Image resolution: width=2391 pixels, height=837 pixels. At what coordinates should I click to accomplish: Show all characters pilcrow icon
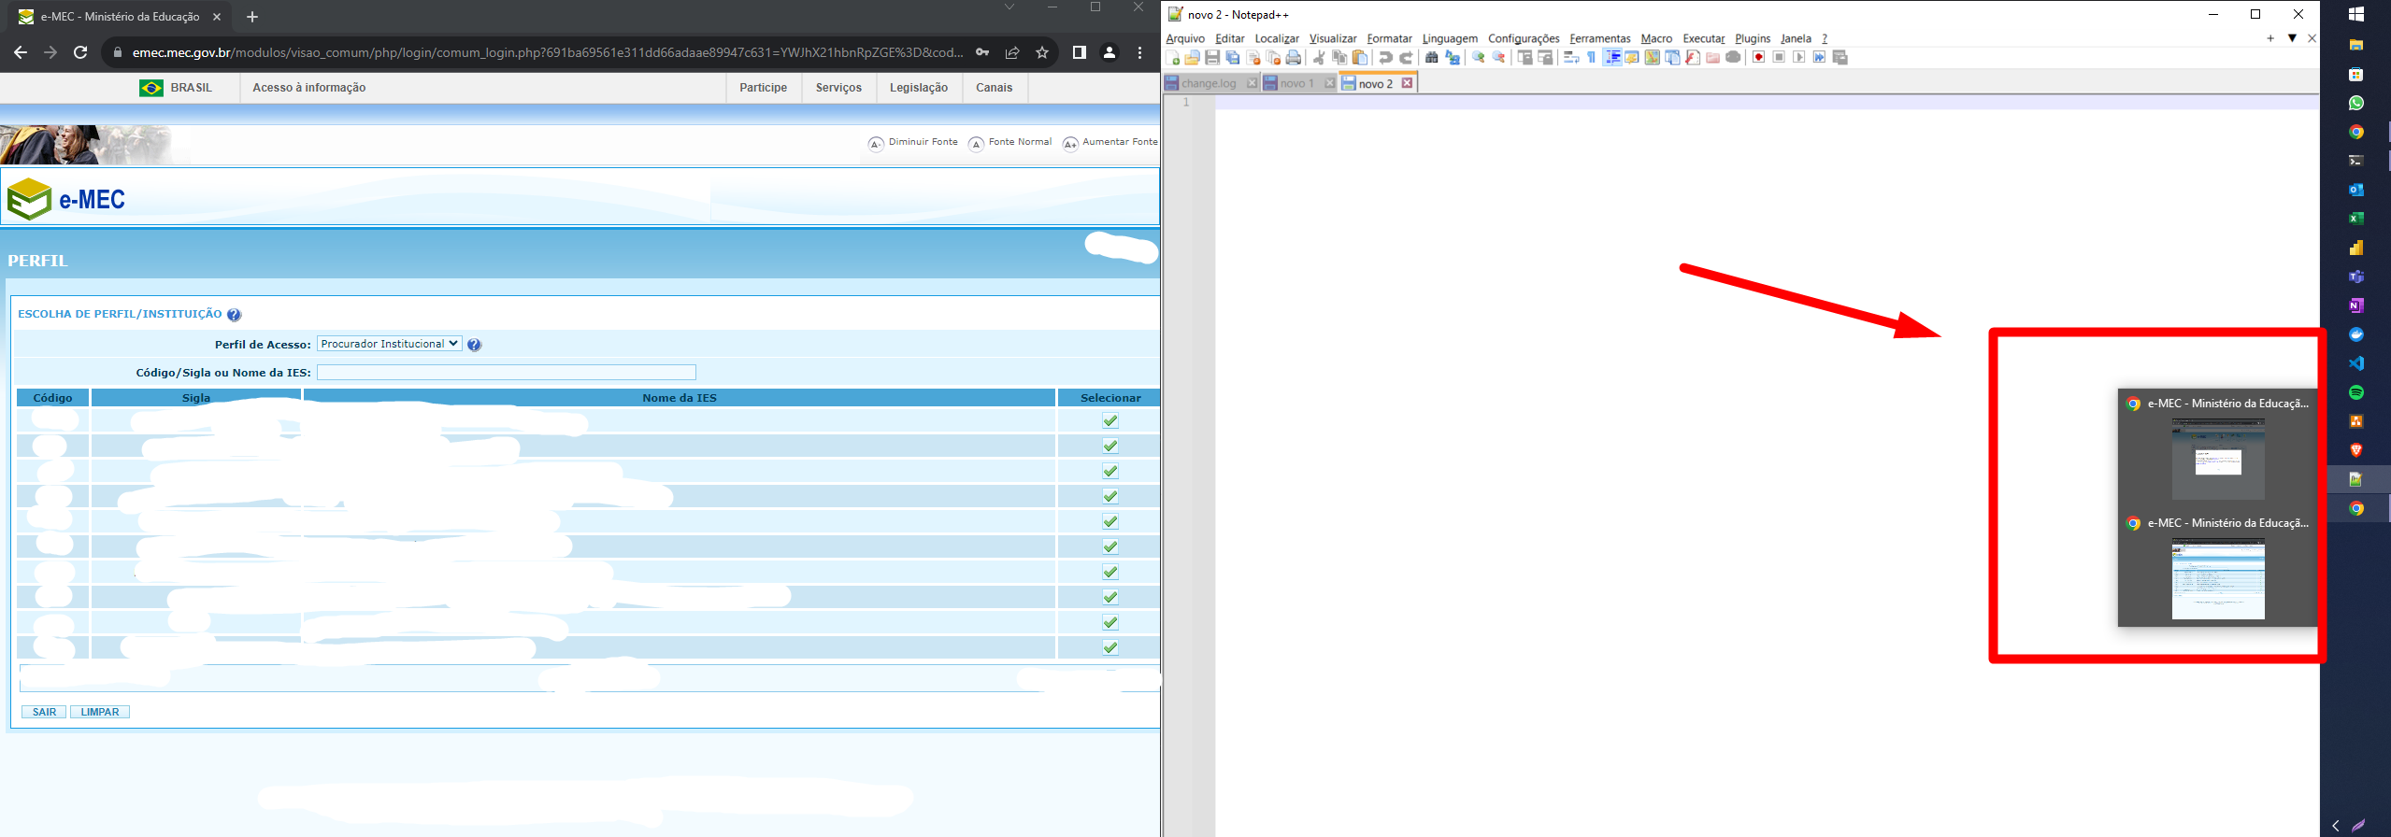tap(1592, 57)
